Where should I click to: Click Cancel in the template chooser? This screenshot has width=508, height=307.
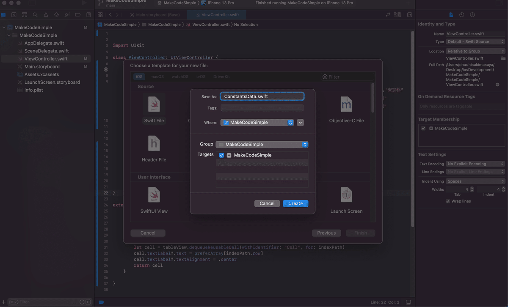tap(148, 233)
